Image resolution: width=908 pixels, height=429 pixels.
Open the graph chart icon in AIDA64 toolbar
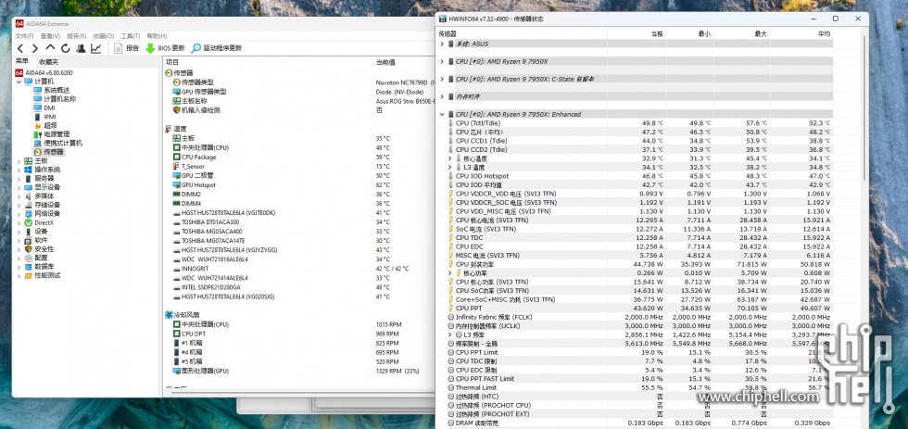[x=95, y=48]
